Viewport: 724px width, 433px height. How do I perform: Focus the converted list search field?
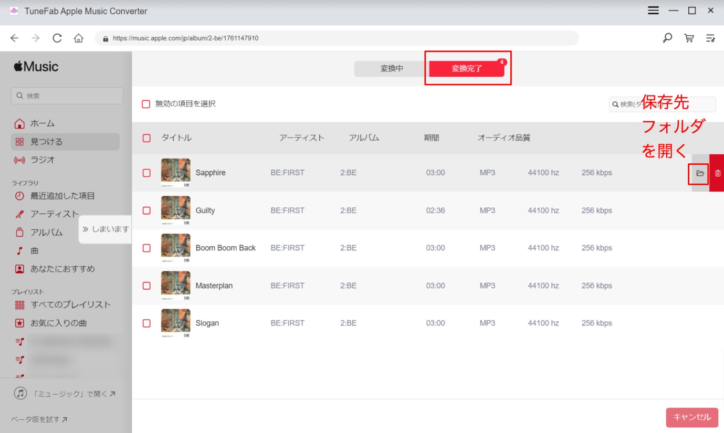tap(663, 104)
